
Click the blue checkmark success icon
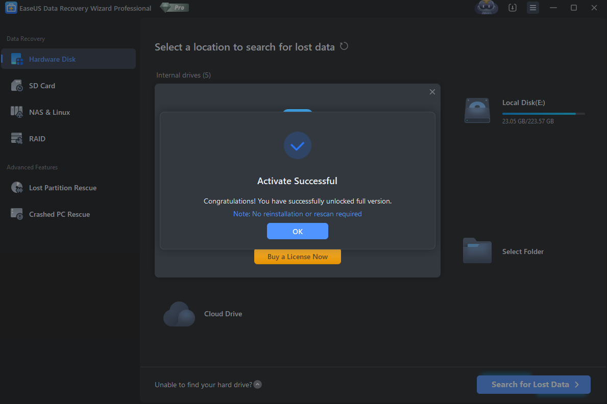(x=297, y=145)
